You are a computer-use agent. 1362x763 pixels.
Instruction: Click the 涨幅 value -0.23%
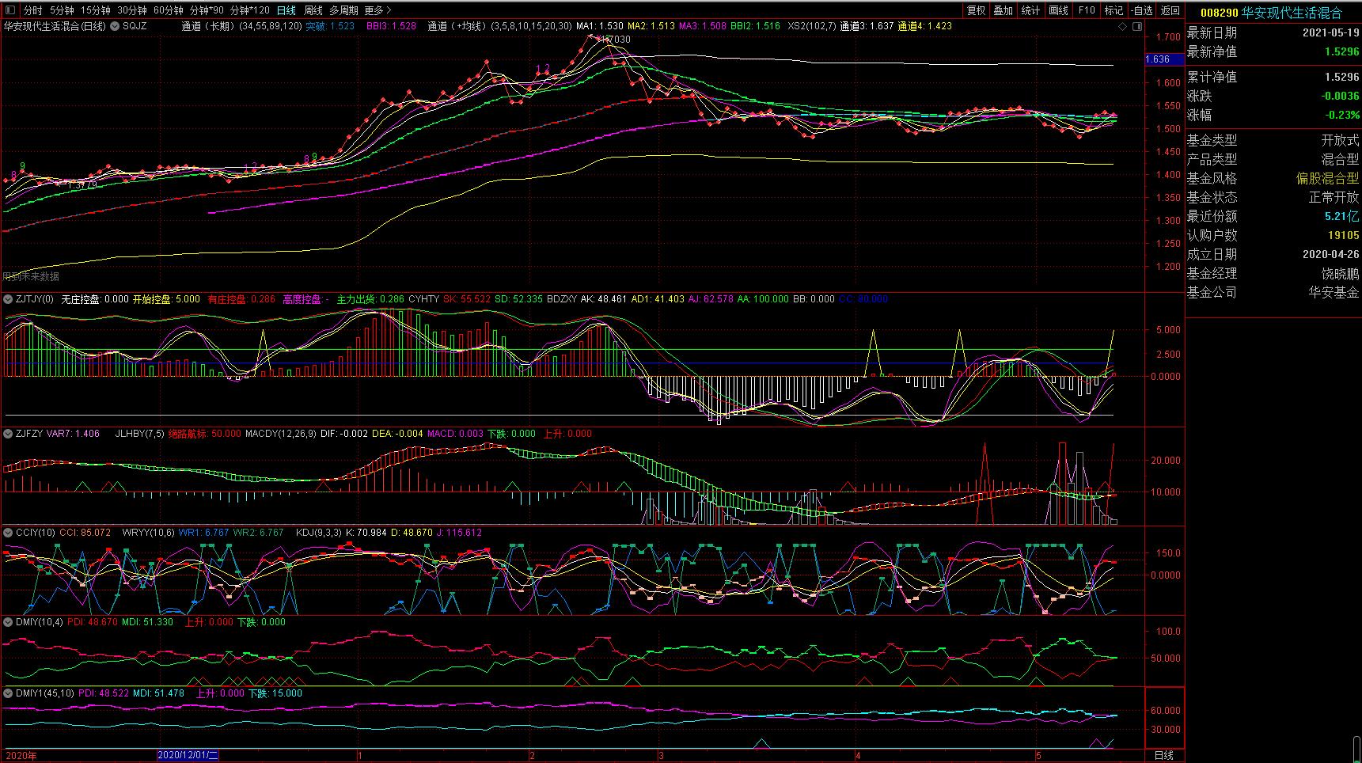click(x=1343, y=116)
